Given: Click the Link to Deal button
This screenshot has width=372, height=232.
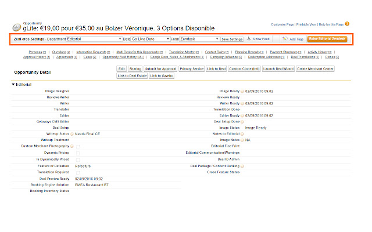Looking at the screenshot, I should point(216,69).
